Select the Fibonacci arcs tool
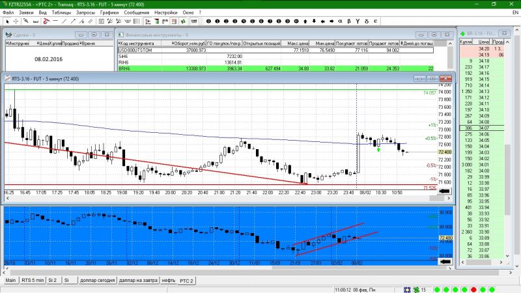The width and height of the screenshot is (521, 293). coord(127,21)
